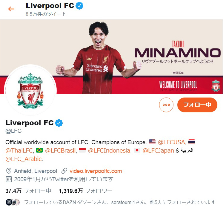Show followers you know including DAZN
Image resolution: width=223 pixels, height=213 pixels.
pyautogui.click(x=110, y=202)
